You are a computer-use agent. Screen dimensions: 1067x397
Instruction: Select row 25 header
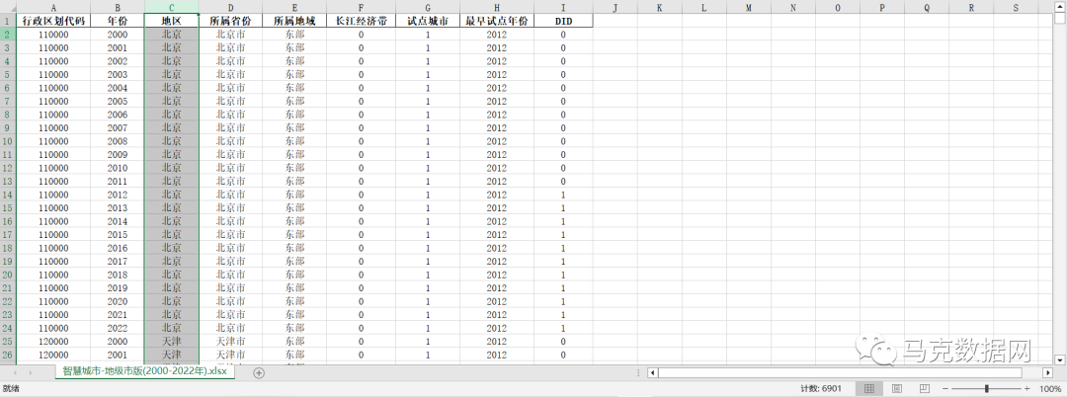(8, 342)
